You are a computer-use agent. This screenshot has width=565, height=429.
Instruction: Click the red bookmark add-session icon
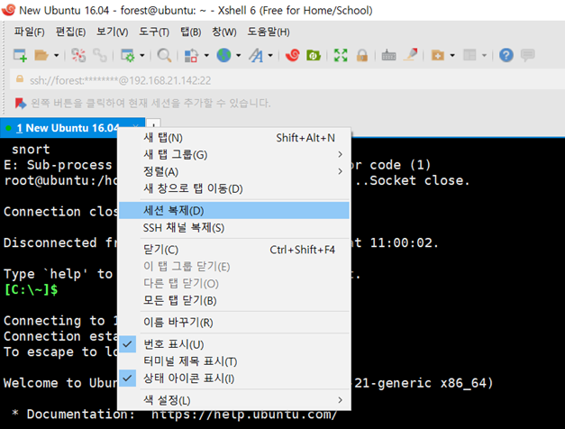(21, 104)
